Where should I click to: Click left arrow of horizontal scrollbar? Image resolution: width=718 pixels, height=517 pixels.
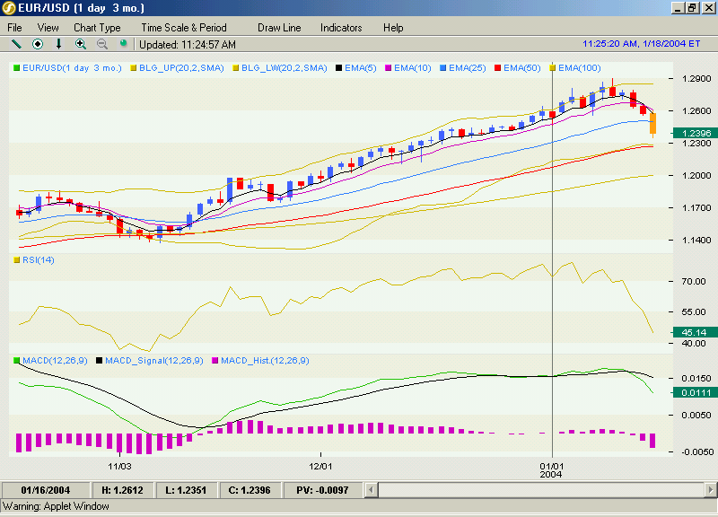click(371, 490)
